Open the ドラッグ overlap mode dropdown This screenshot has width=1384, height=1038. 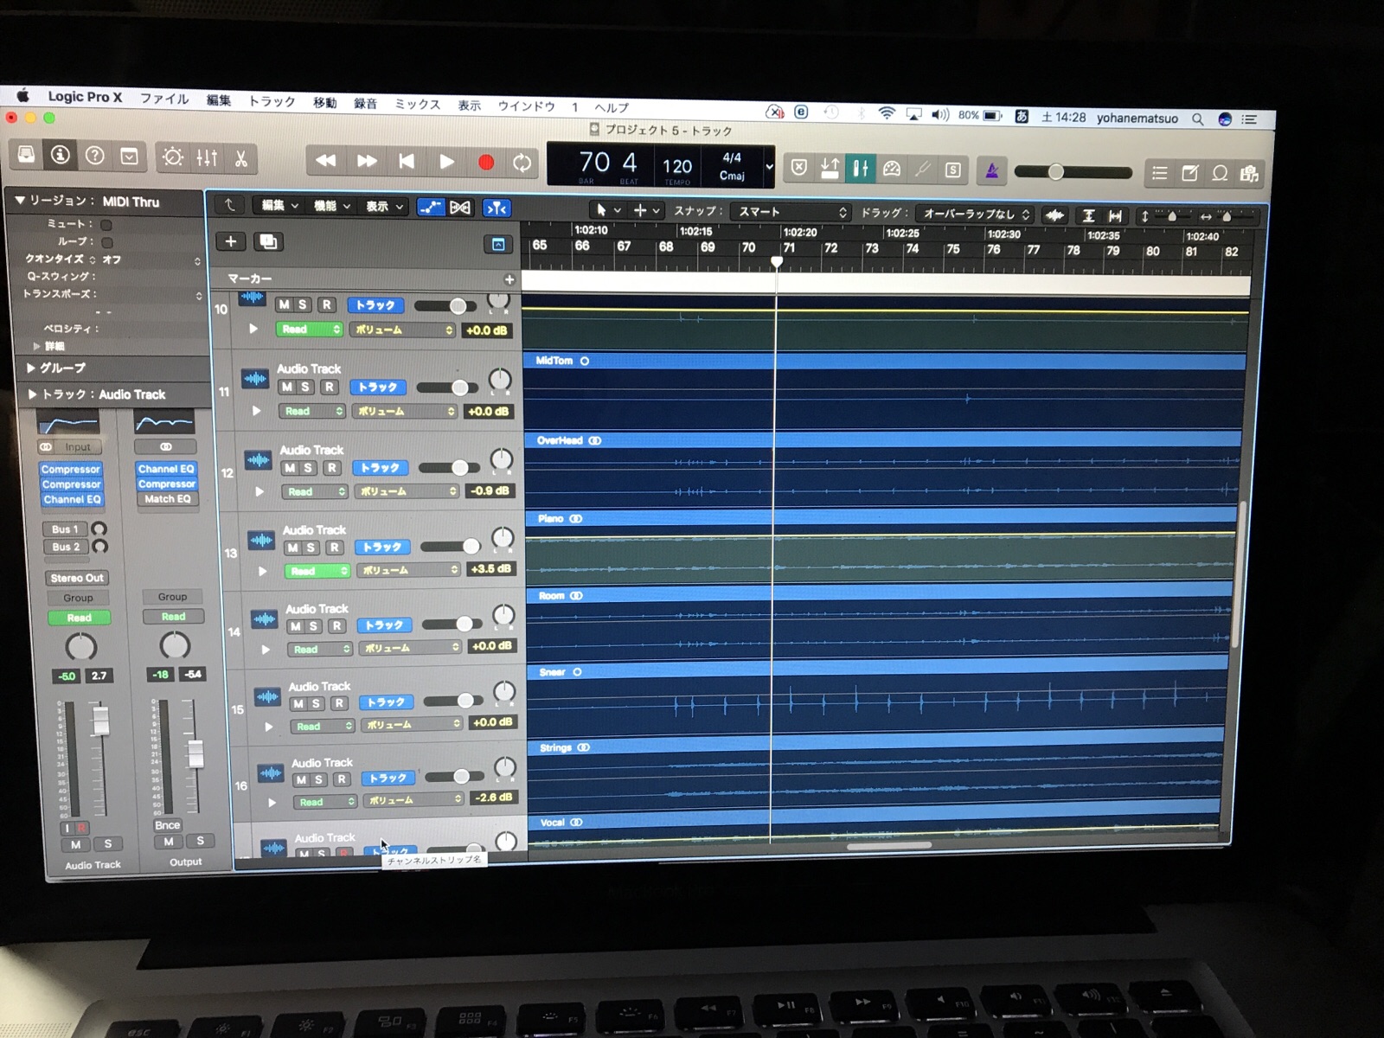(x=976, y=214)
